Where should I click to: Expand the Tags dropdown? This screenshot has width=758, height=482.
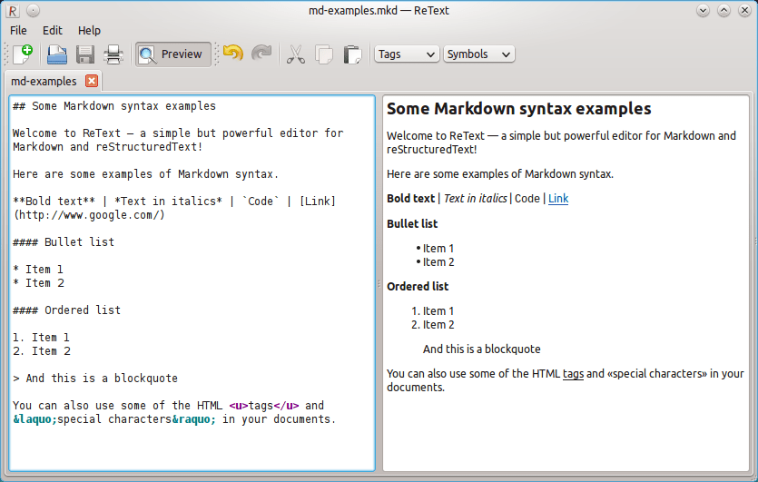(407, 54)
